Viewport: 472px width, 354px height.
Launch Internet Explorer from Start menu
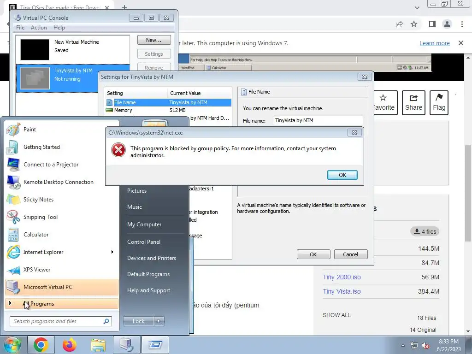click(x=62, y=252)
